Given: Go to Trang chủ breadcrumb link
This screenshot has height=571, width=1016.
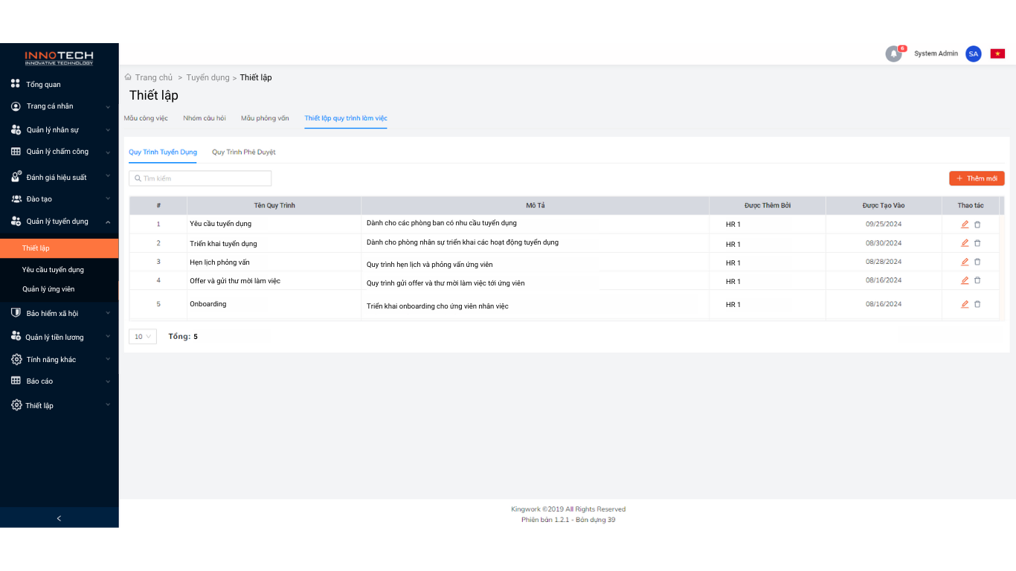Looking at the screenshot, I should pyautogui.click(x=154, y=77).
